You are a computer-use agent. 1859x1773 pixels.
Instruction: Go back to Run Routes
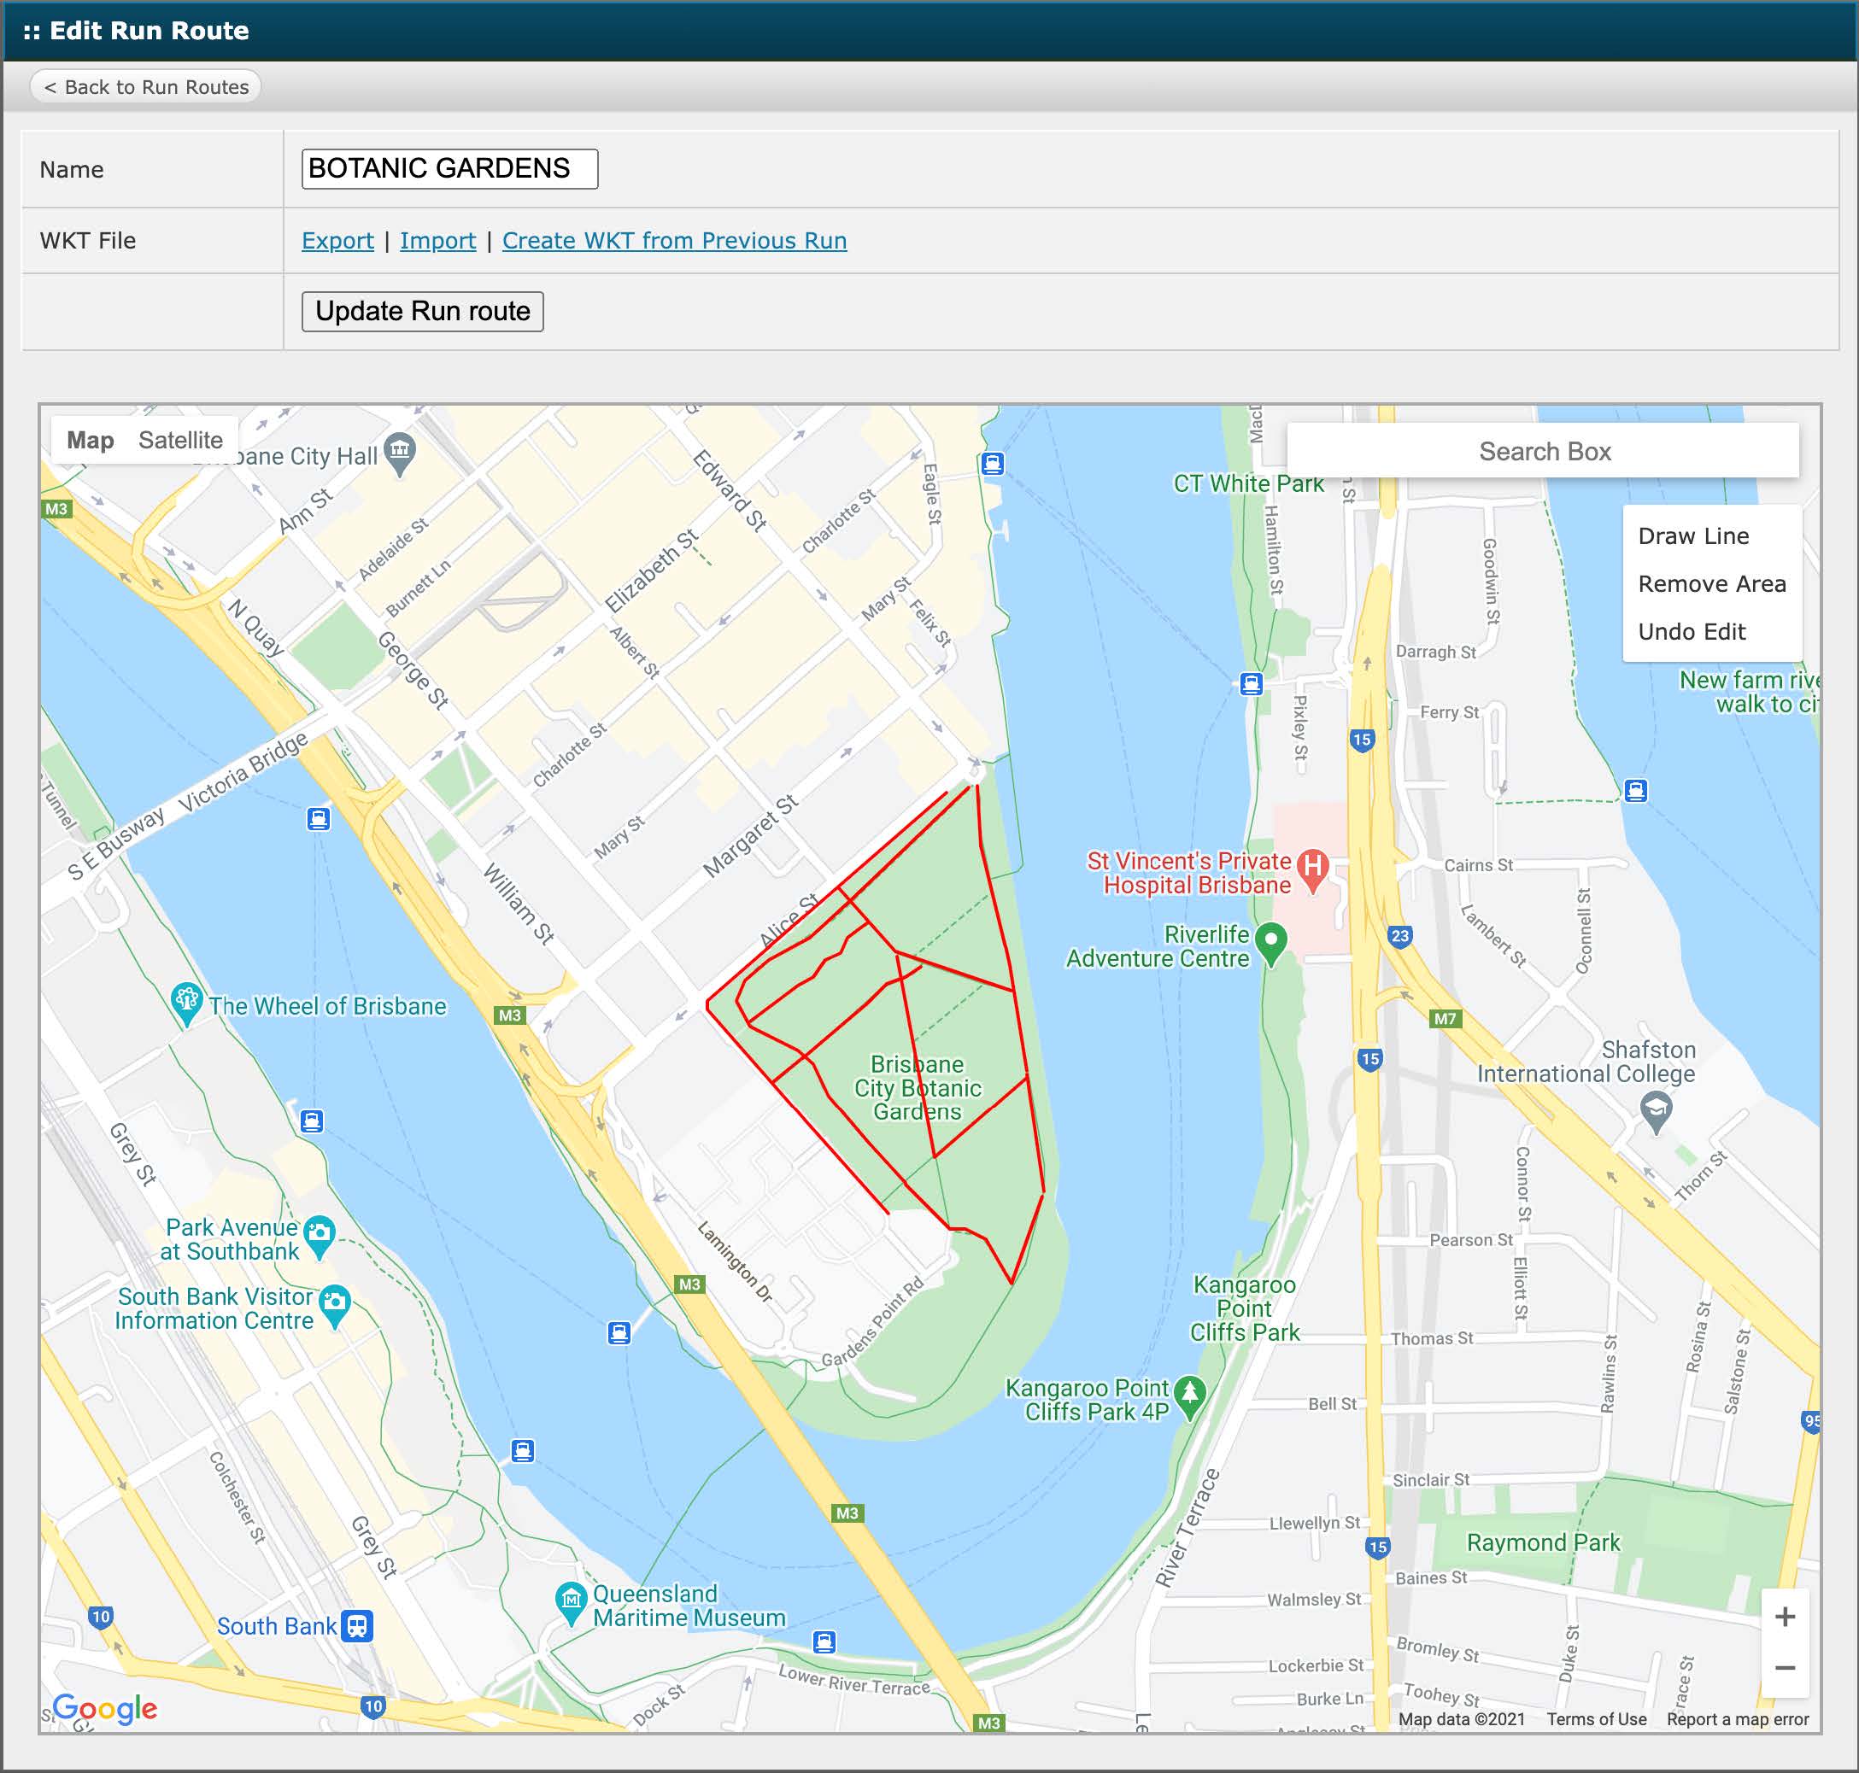point(147,87)
